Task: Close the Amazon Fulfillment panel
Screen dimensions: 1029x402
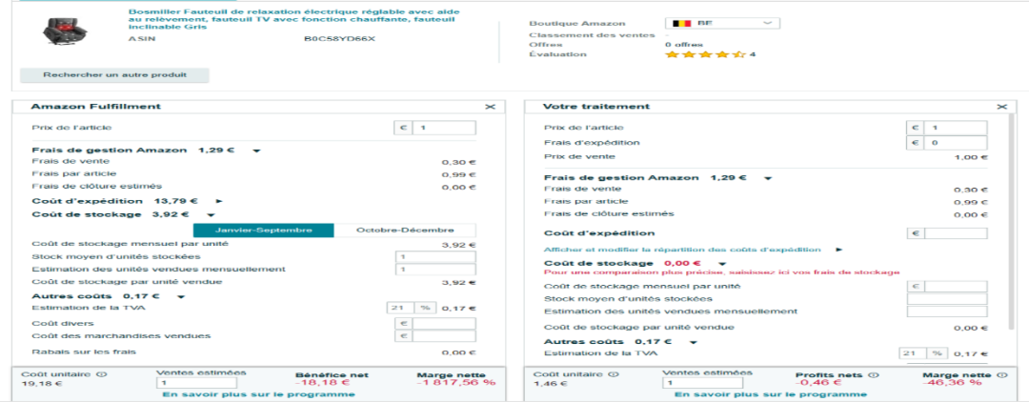Action: 490,107
